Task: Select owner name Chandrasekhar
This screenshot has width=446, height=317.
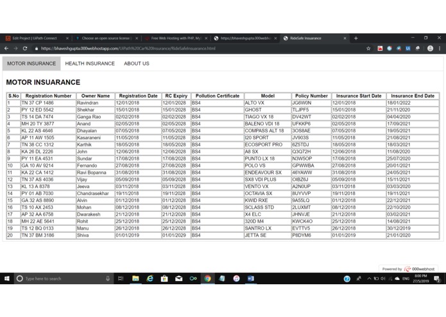Action: tap(96, 193)
